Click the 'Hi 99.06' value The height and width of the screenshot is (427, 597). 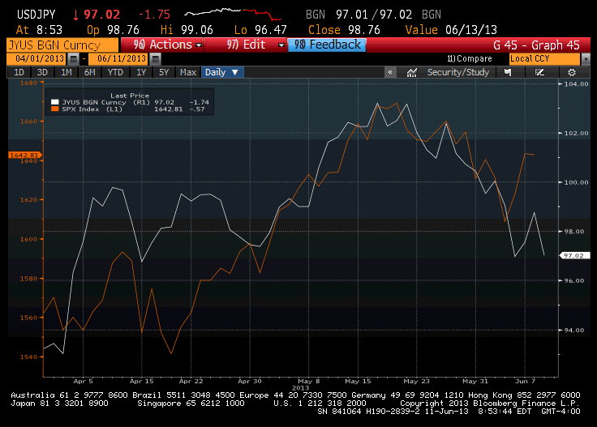click(187, 30)
